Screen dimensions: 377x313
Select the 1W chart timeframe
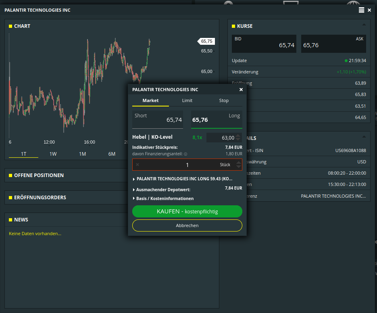(53, 154)
